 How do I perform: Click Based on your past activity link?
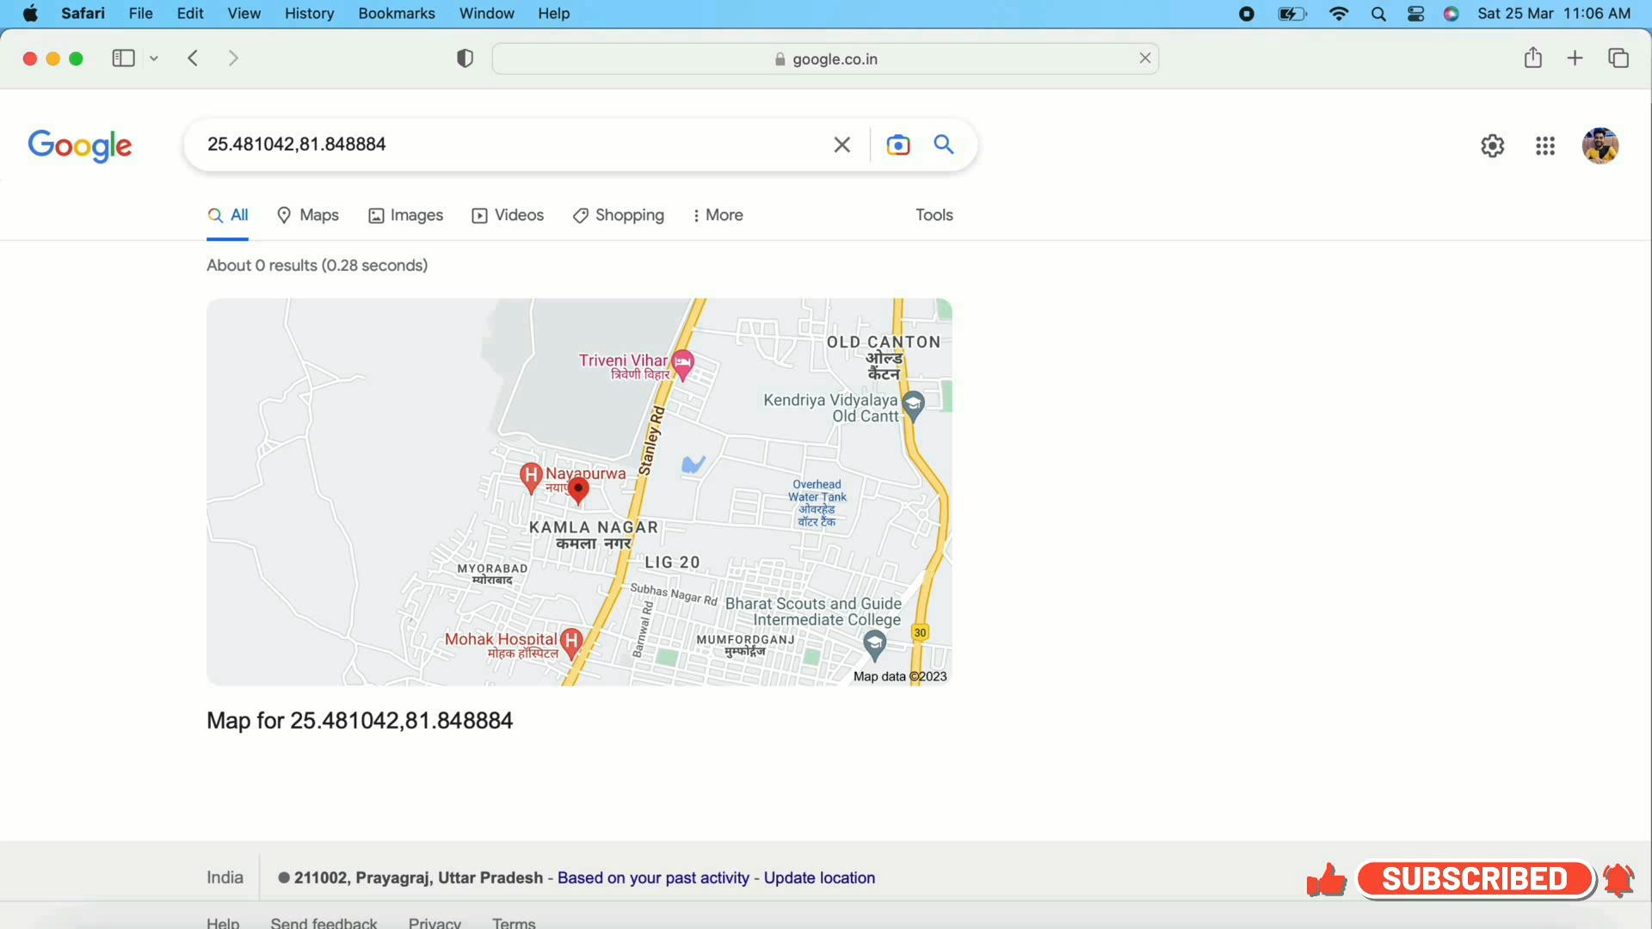tap(653, 878)
